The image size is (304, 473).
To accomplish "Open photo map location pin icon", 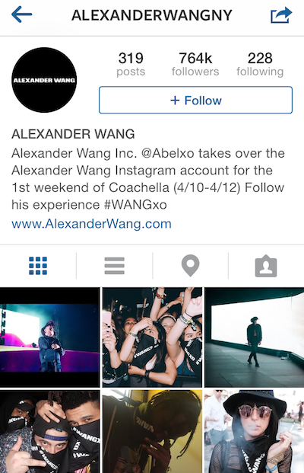I will [x=191, y=266].
